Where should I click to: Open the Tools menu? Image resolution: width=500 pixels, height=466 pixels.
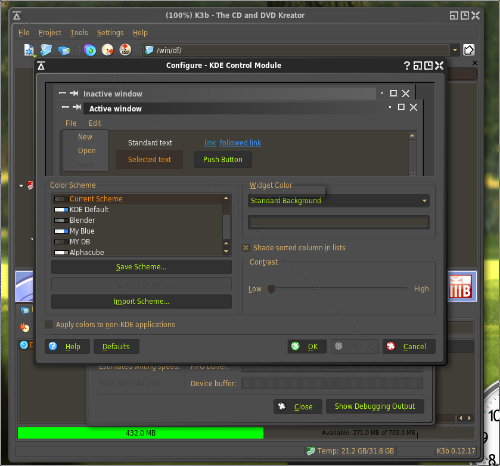[79, 33]
